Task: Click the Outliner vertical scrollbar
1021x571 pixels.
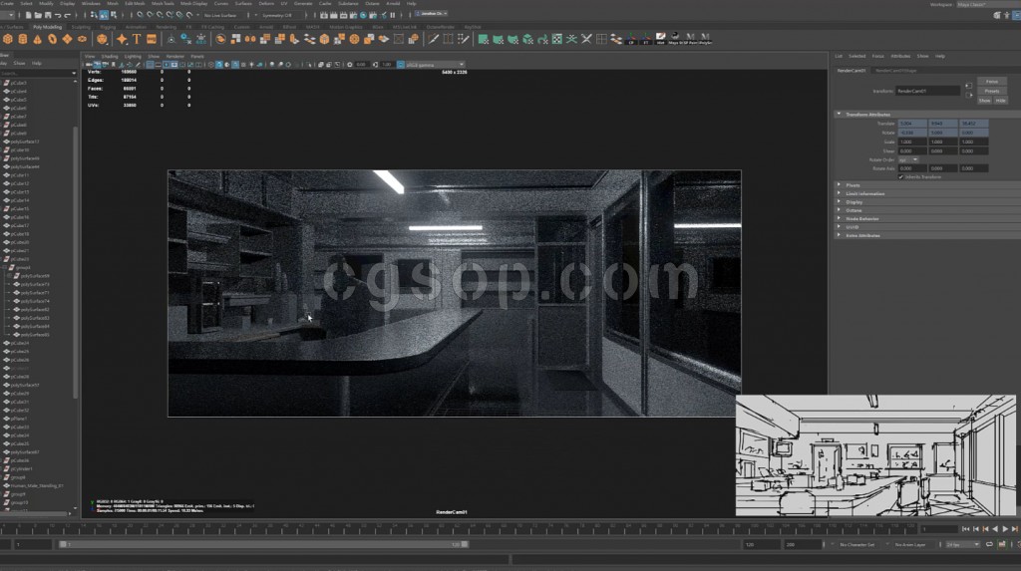Action: (x=76, y=260)
